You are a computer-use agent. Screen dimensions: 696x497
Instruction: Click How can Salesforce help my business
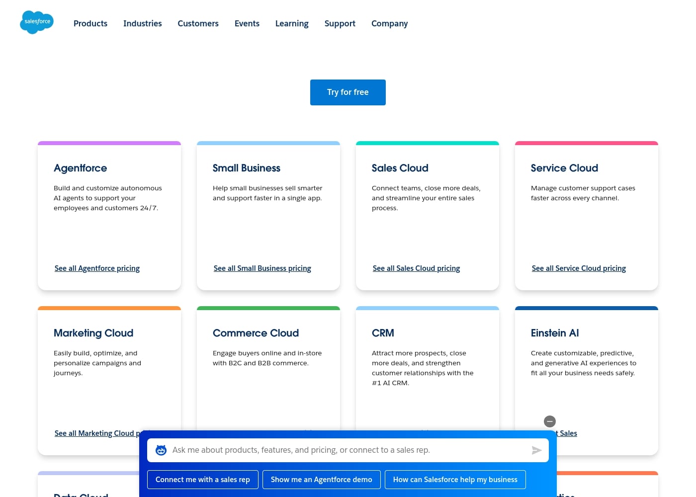[455, 480]
